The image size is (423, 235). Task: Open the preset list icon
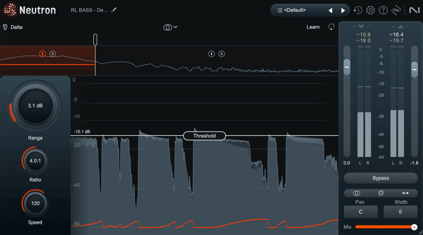click(x=279, y=10)
